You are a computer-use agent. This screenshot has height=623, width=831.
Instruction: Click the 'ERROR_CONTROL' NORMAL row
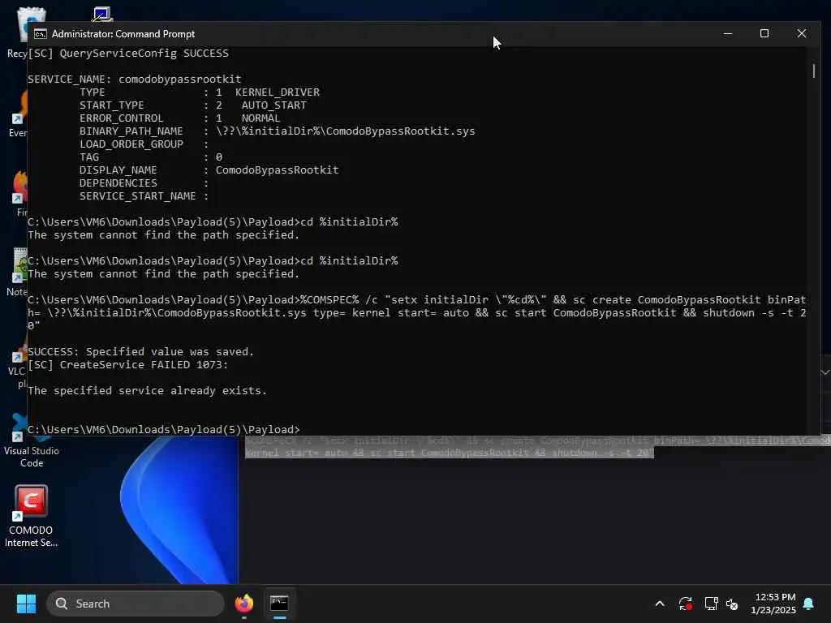tap(179, 118)
